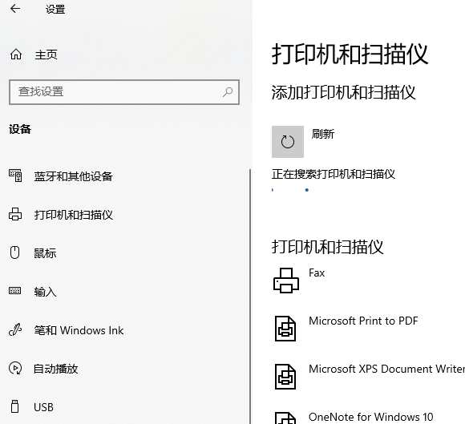Click the 设备 section heading
The height and width of the screenshot is (424, 465).
coord(20,129)
